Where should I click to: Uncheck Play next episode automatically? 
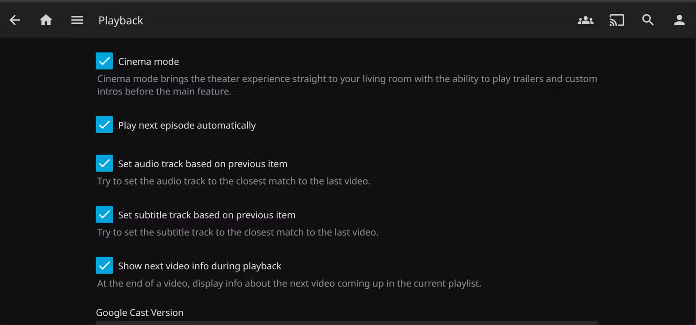pyautogui.click(x=104, y=124)
